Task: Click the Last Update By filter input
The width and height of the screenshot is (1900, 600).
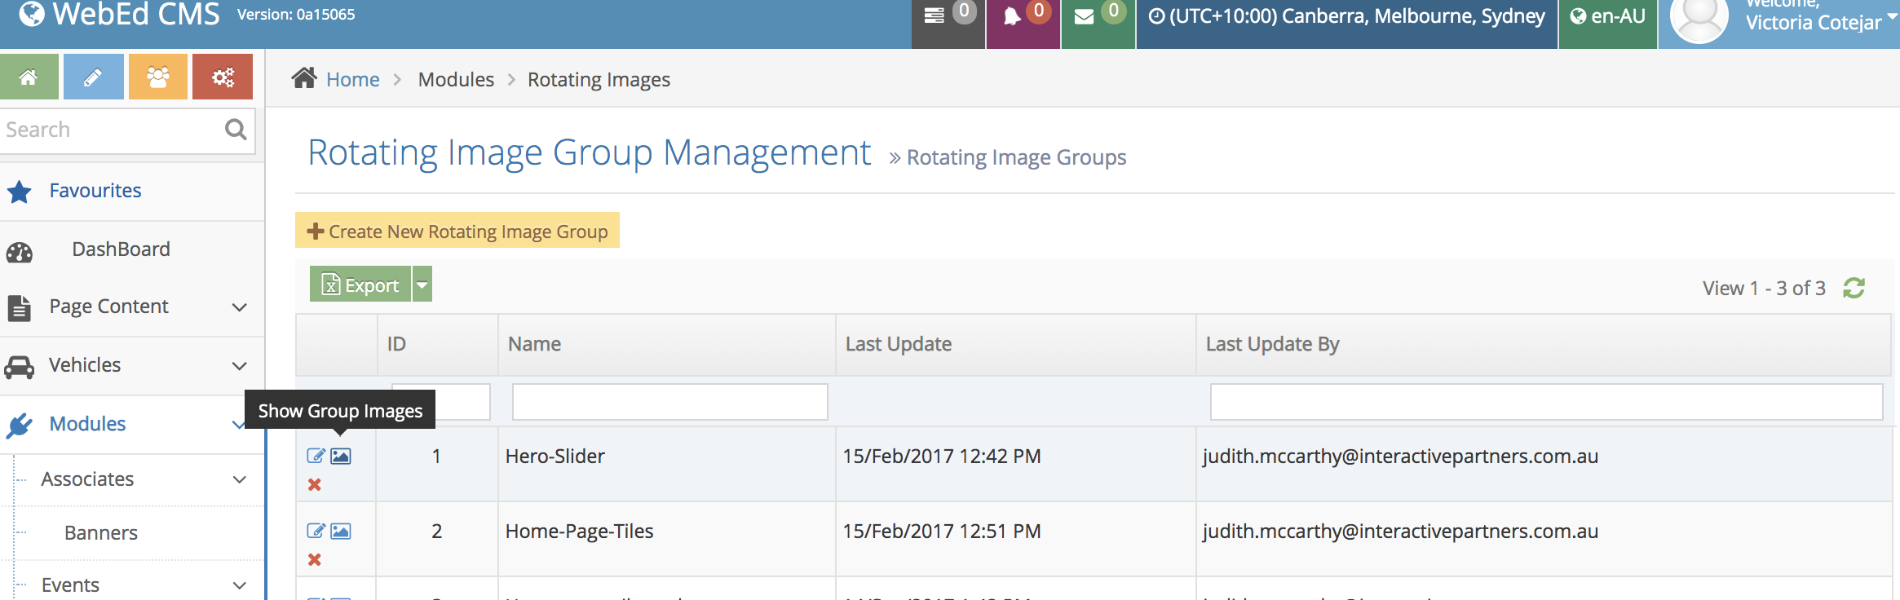Action: pos(1547,402)
